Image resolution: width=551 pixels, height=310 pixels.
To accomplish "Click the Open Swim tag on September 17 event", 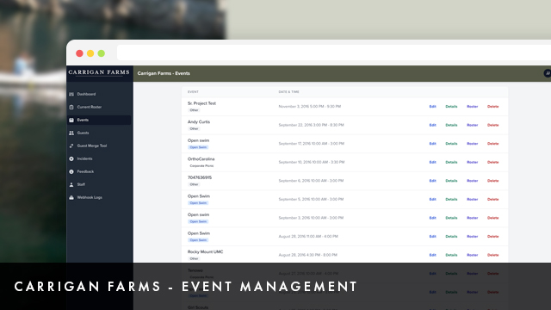I will pyautogui.click(x=198, y=147).
